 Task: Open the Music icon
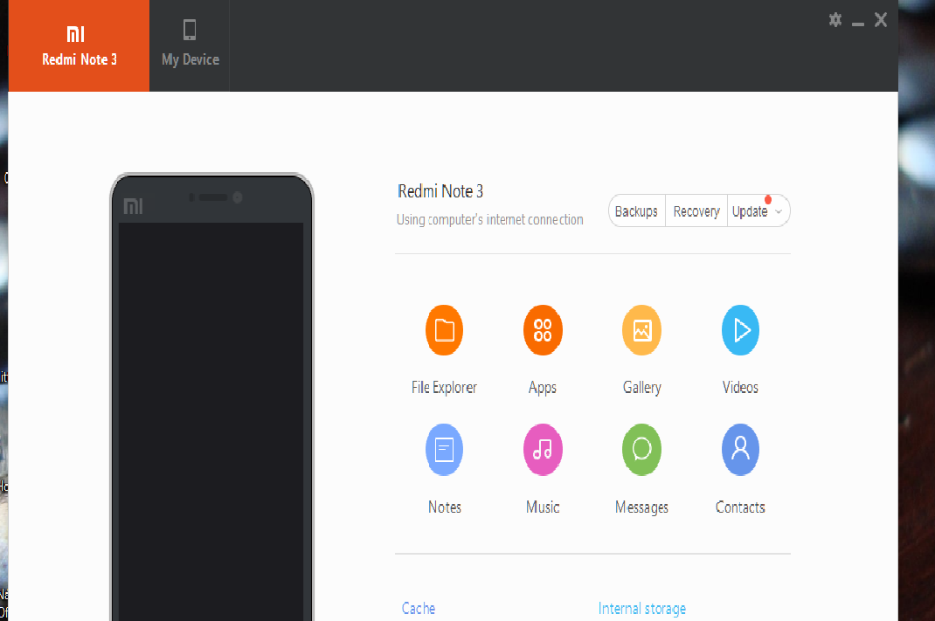coord(543,449)
